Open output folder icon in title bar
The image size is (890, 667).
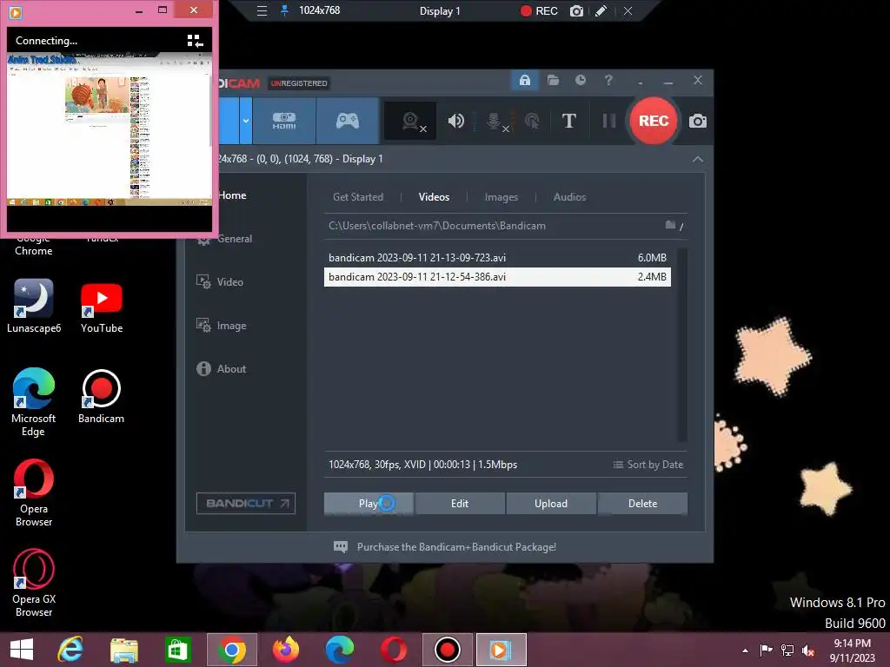553,81
